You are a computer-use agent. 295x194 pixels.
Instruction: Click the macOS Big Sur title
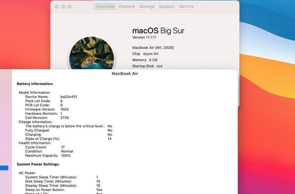tap(158, 30)
